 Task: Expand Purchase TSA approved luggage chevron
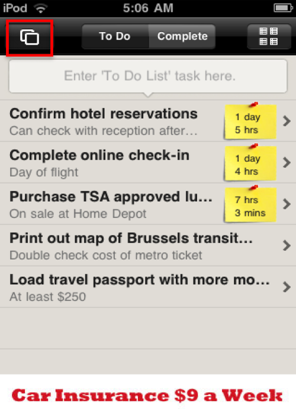pos(287,204)
